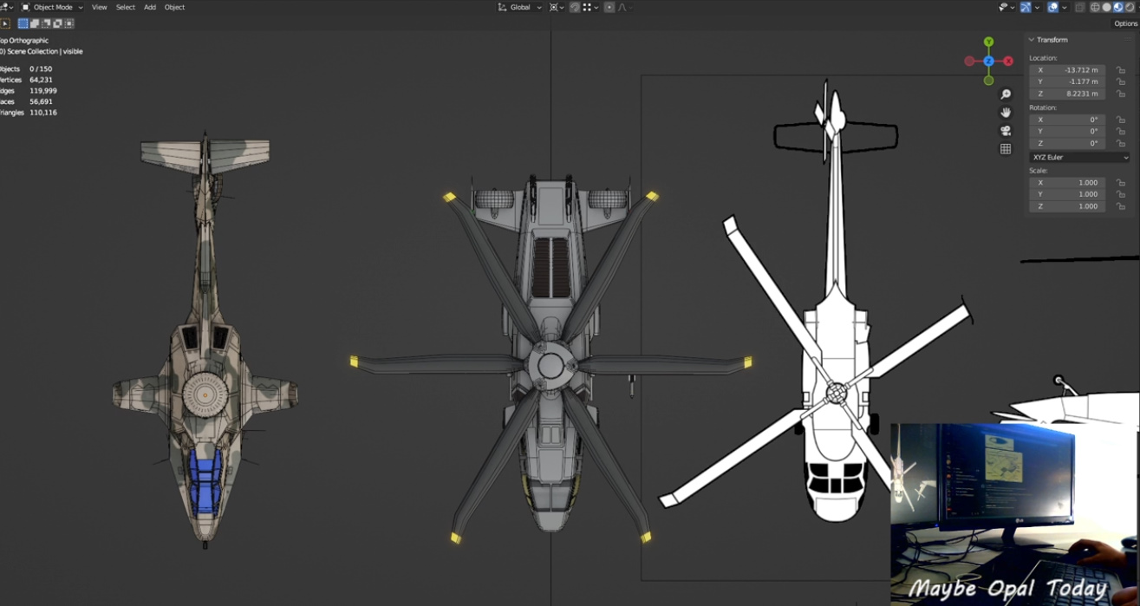Image resolution: width=1140 pixels, height=606 pixels.
Task: Click the green Y axis gizmo ball
Action: 988,42
